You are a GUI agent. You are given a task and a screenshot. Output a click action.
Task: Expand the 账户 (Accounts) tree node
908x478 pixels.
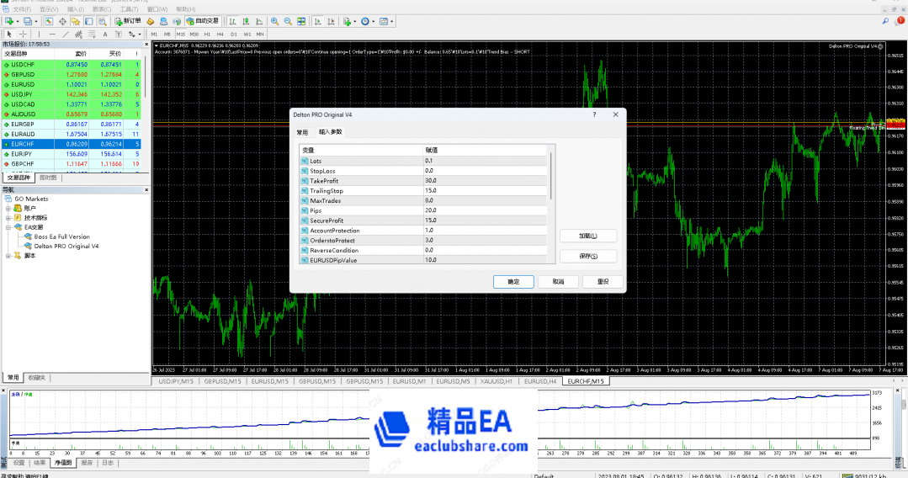click(x=8, y=208)
